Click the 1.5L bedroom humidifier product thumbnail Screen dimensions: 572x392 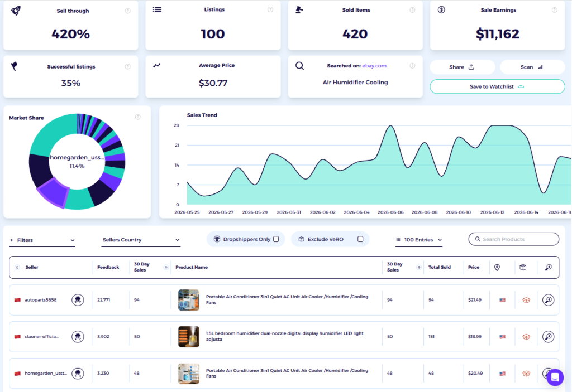(x=189, y=337)
